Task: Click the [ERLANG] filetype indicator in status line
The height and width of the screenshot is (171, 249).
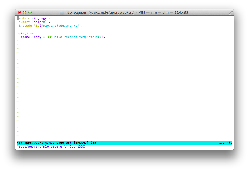Action: click(x=81, y=143)
